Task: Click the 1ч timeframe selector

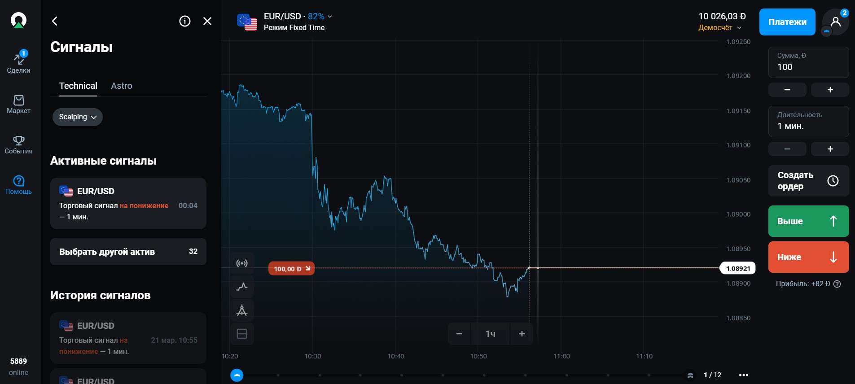Action: [x=490, y=334]
